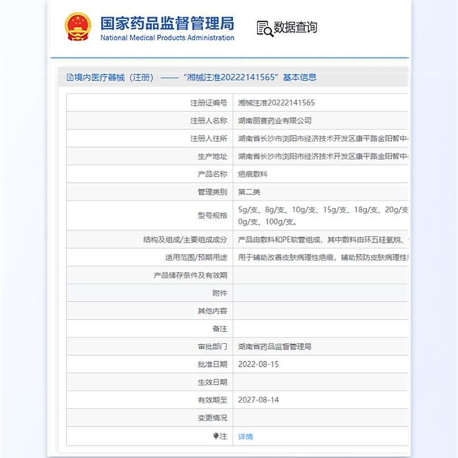Click the data query magnifier icon
458x458 pixels.
point(265,28)
